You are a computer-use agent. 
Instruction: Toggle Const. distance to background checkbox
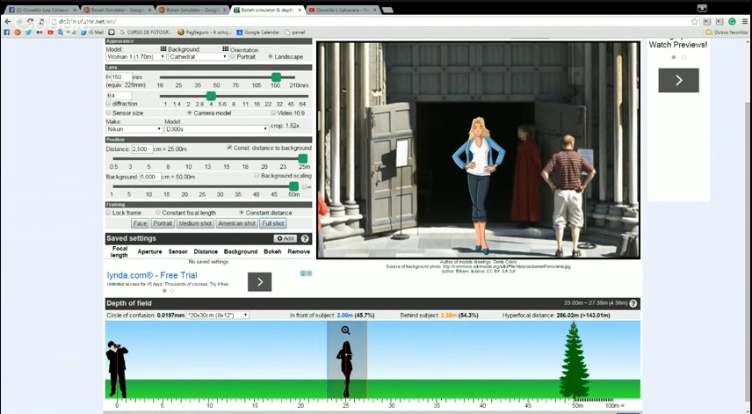point(229,148)
